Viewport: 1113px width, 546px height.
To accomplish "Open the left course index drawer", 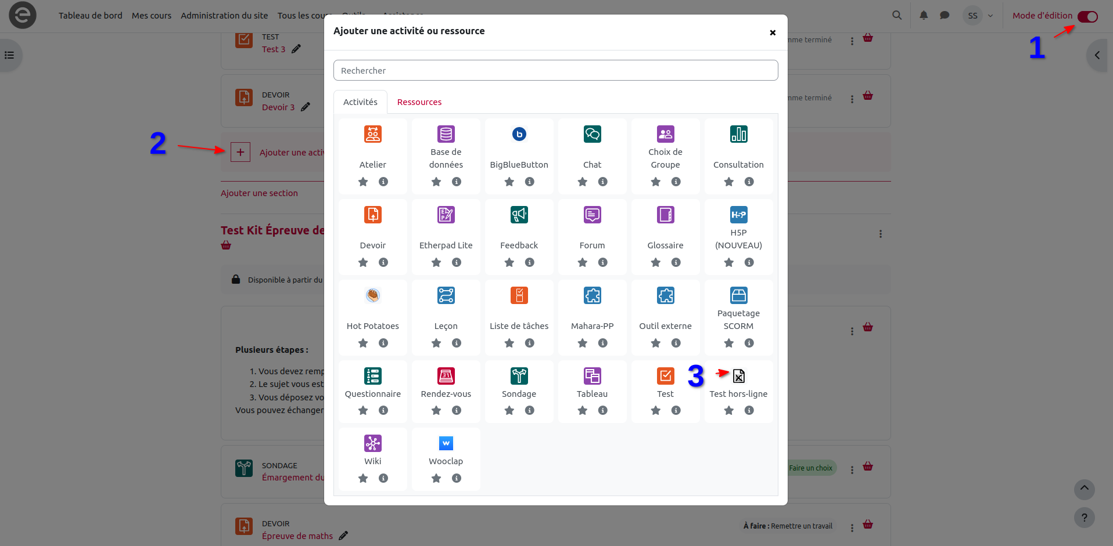I will pyautogui.click(x=10, y=56).
